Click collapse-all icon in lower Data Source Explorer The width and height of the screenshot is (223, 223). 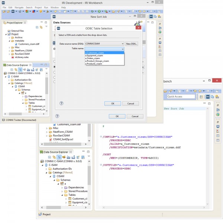point(49,157)
